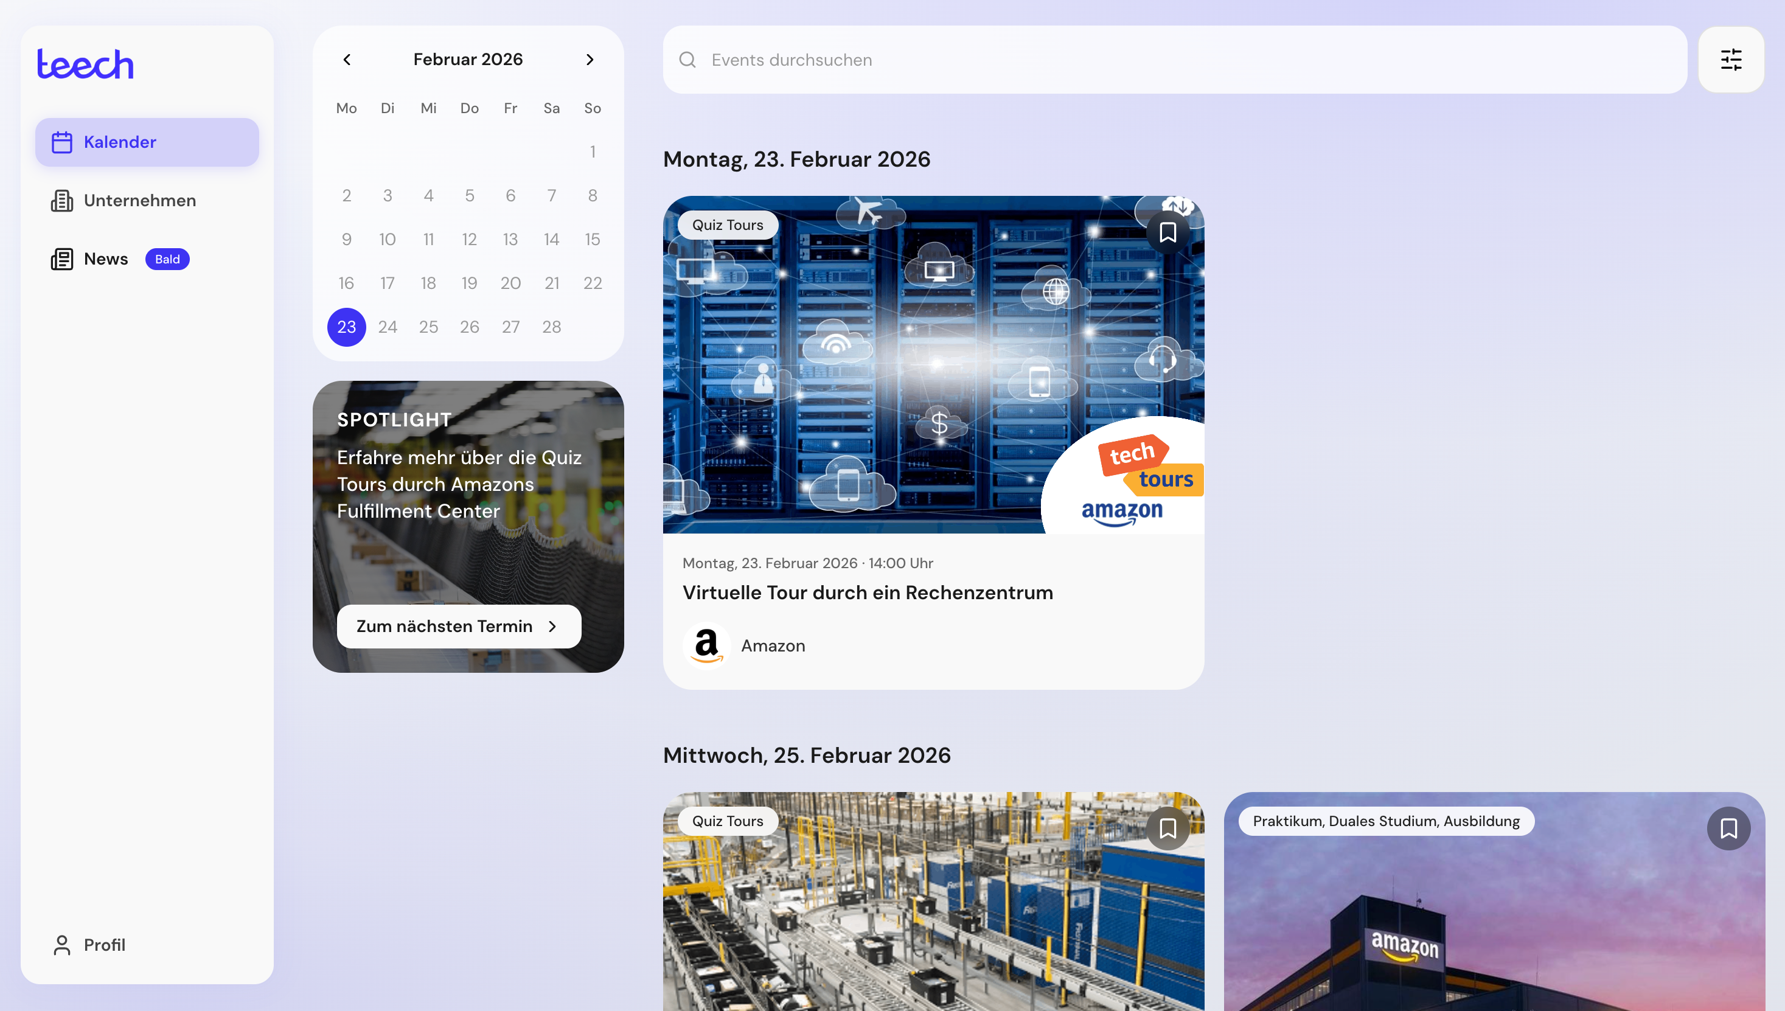Go to next month in calendar
Viewport: 1785px width, 1011px height.
tap(590, 60)
